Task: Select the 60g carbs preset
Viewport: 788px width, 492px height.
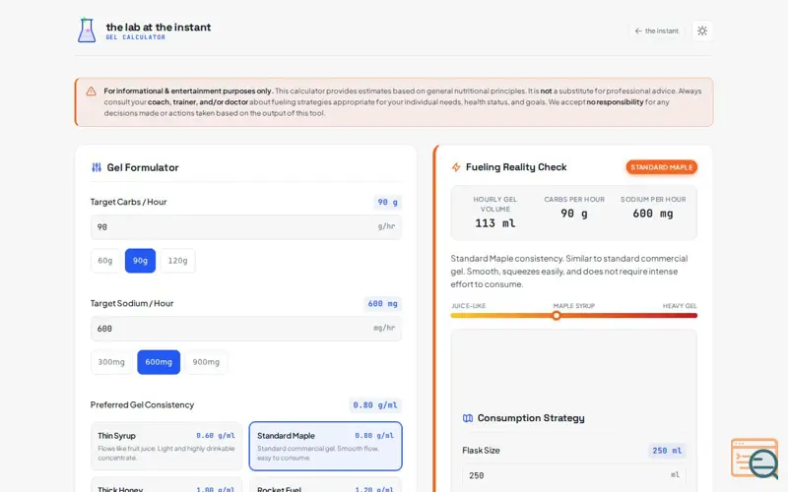Action: point(105,261)
